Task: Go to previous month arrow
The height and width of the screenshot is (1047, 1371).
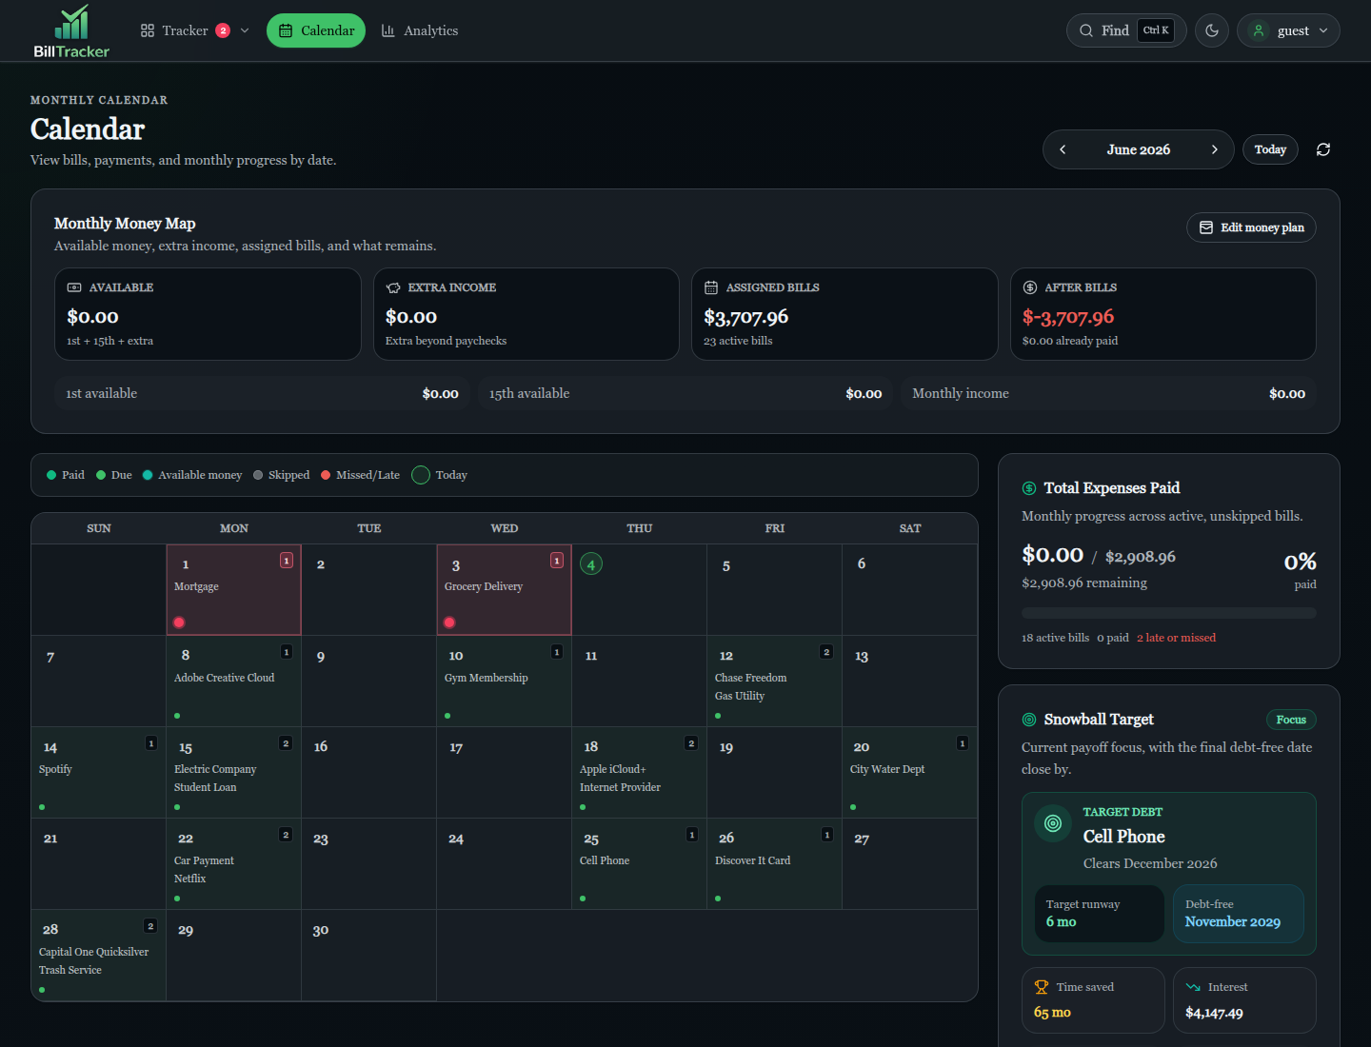Action: 1063,149
